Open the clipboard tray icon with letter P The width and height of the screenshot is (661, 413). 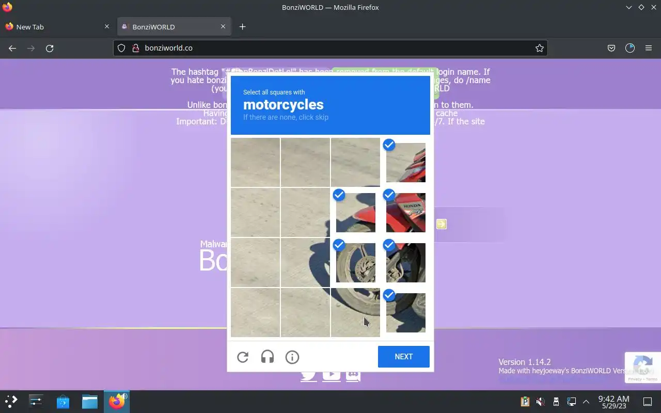coord(525,402)
